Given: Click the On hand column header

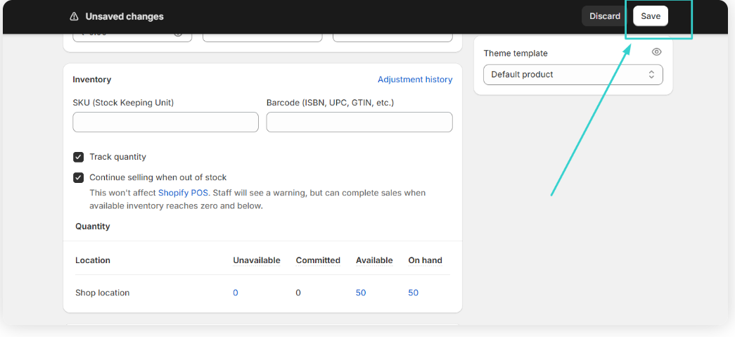Looking at the screenshot, I should click(425, 260).
